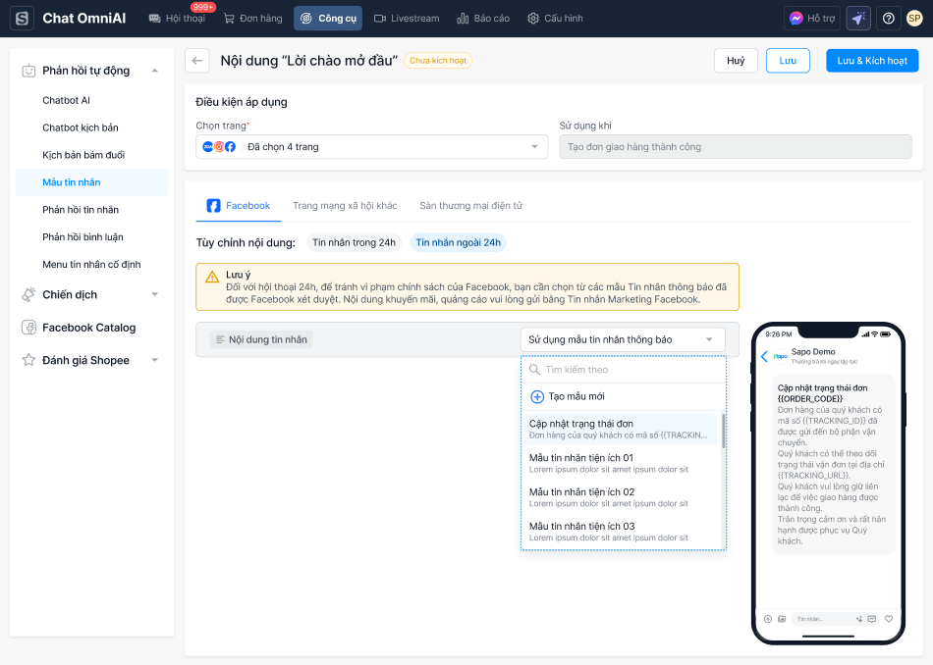Click the Chat OmniAI logo icon
The image size is (933, 665).
pos(22,19)
